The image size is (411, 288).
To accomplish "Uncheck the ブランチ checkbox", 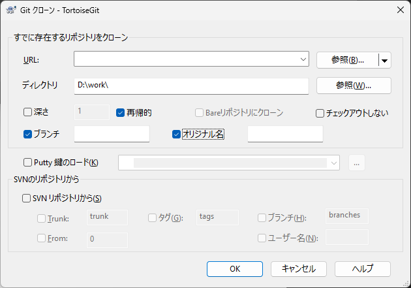I will click(x=28, y=134).
